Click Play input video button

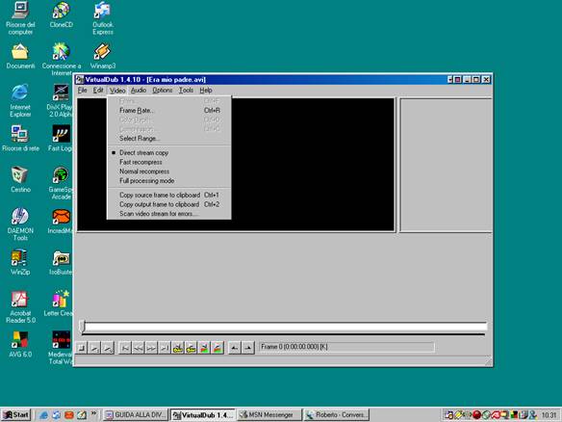pos(95,348)
